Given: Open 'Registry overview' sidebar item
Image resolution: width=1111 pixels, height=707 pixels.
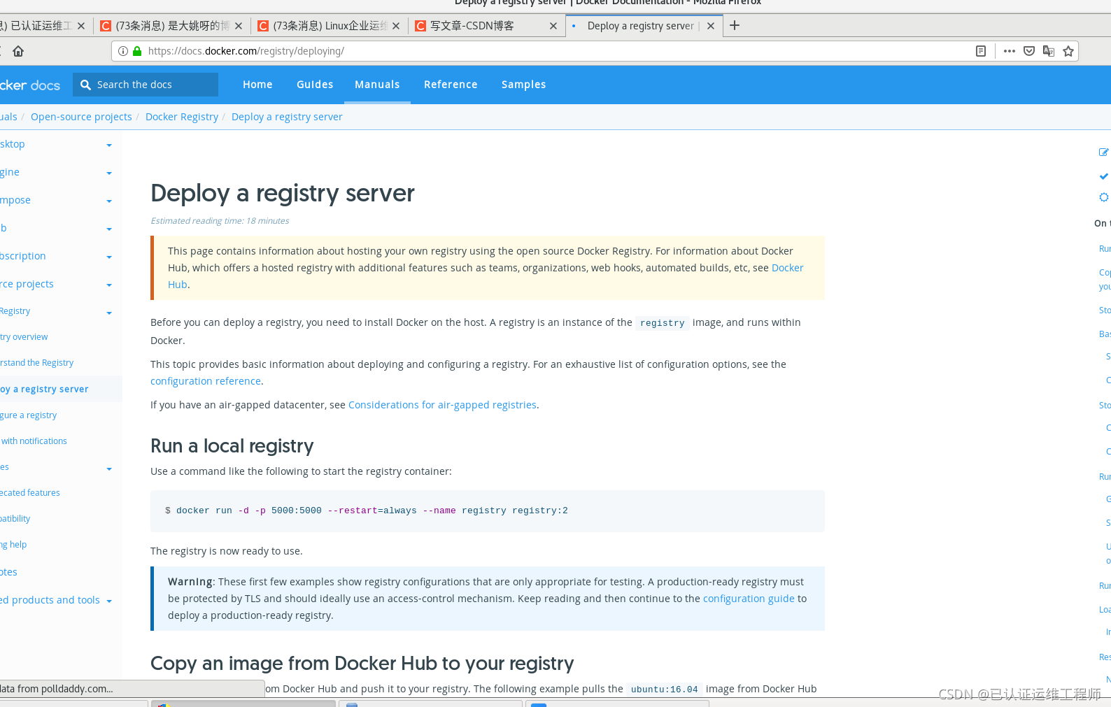Looking at the screenshot, I should tap(24, 337).
